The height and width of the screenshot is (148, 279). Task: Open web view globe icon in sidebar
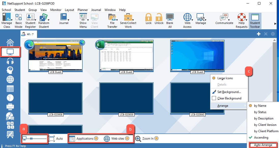10,79
